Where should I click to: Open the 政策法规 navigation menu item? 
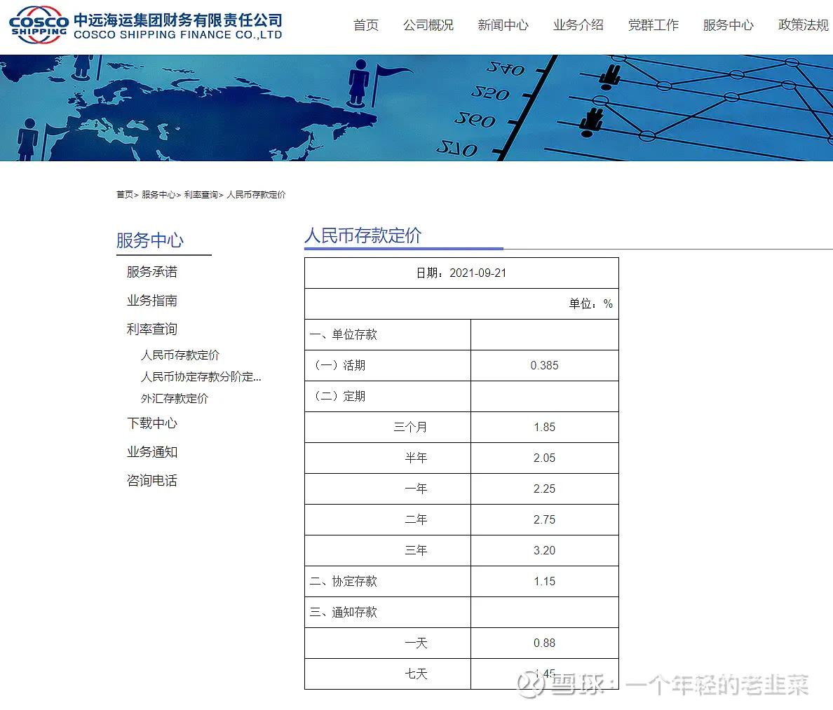[802, 25]
